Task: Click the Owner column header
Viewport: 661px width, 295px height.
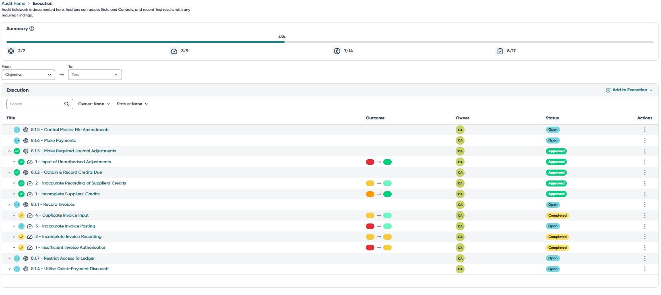Action: tap(463, 118)
